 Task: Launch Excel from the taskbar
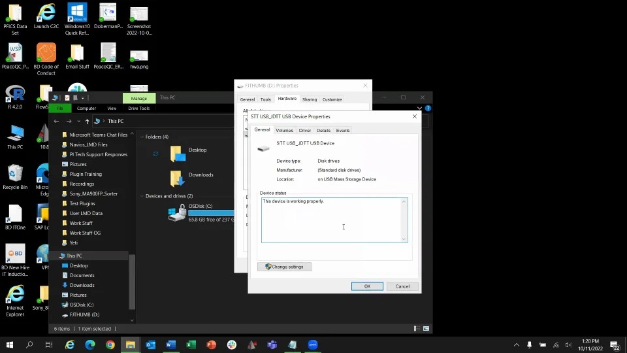pyautogui.click(x=191, y=345)
